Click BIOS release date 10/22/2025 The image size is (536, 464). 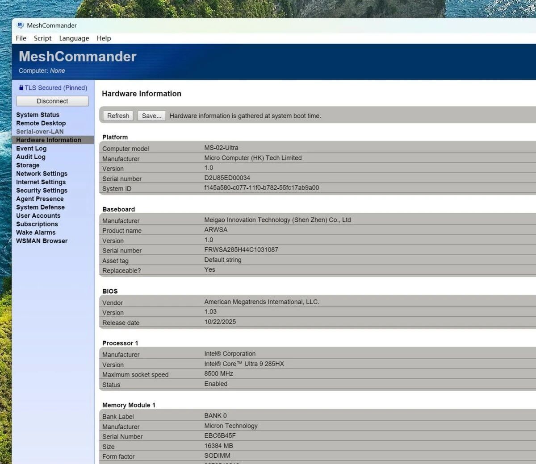pyautogui.click(x=220, y=322)
